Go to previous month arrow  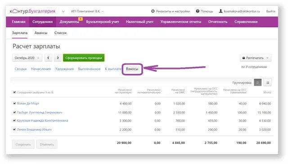click(x=48, y=58)
